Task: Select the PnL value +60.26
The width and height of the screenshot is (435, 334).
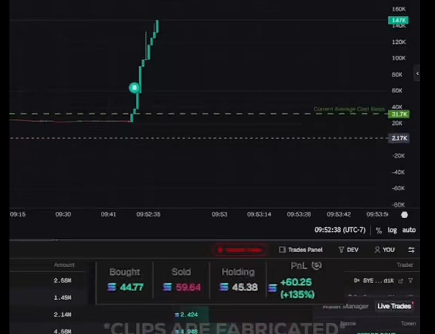Action: click(296, 282)
